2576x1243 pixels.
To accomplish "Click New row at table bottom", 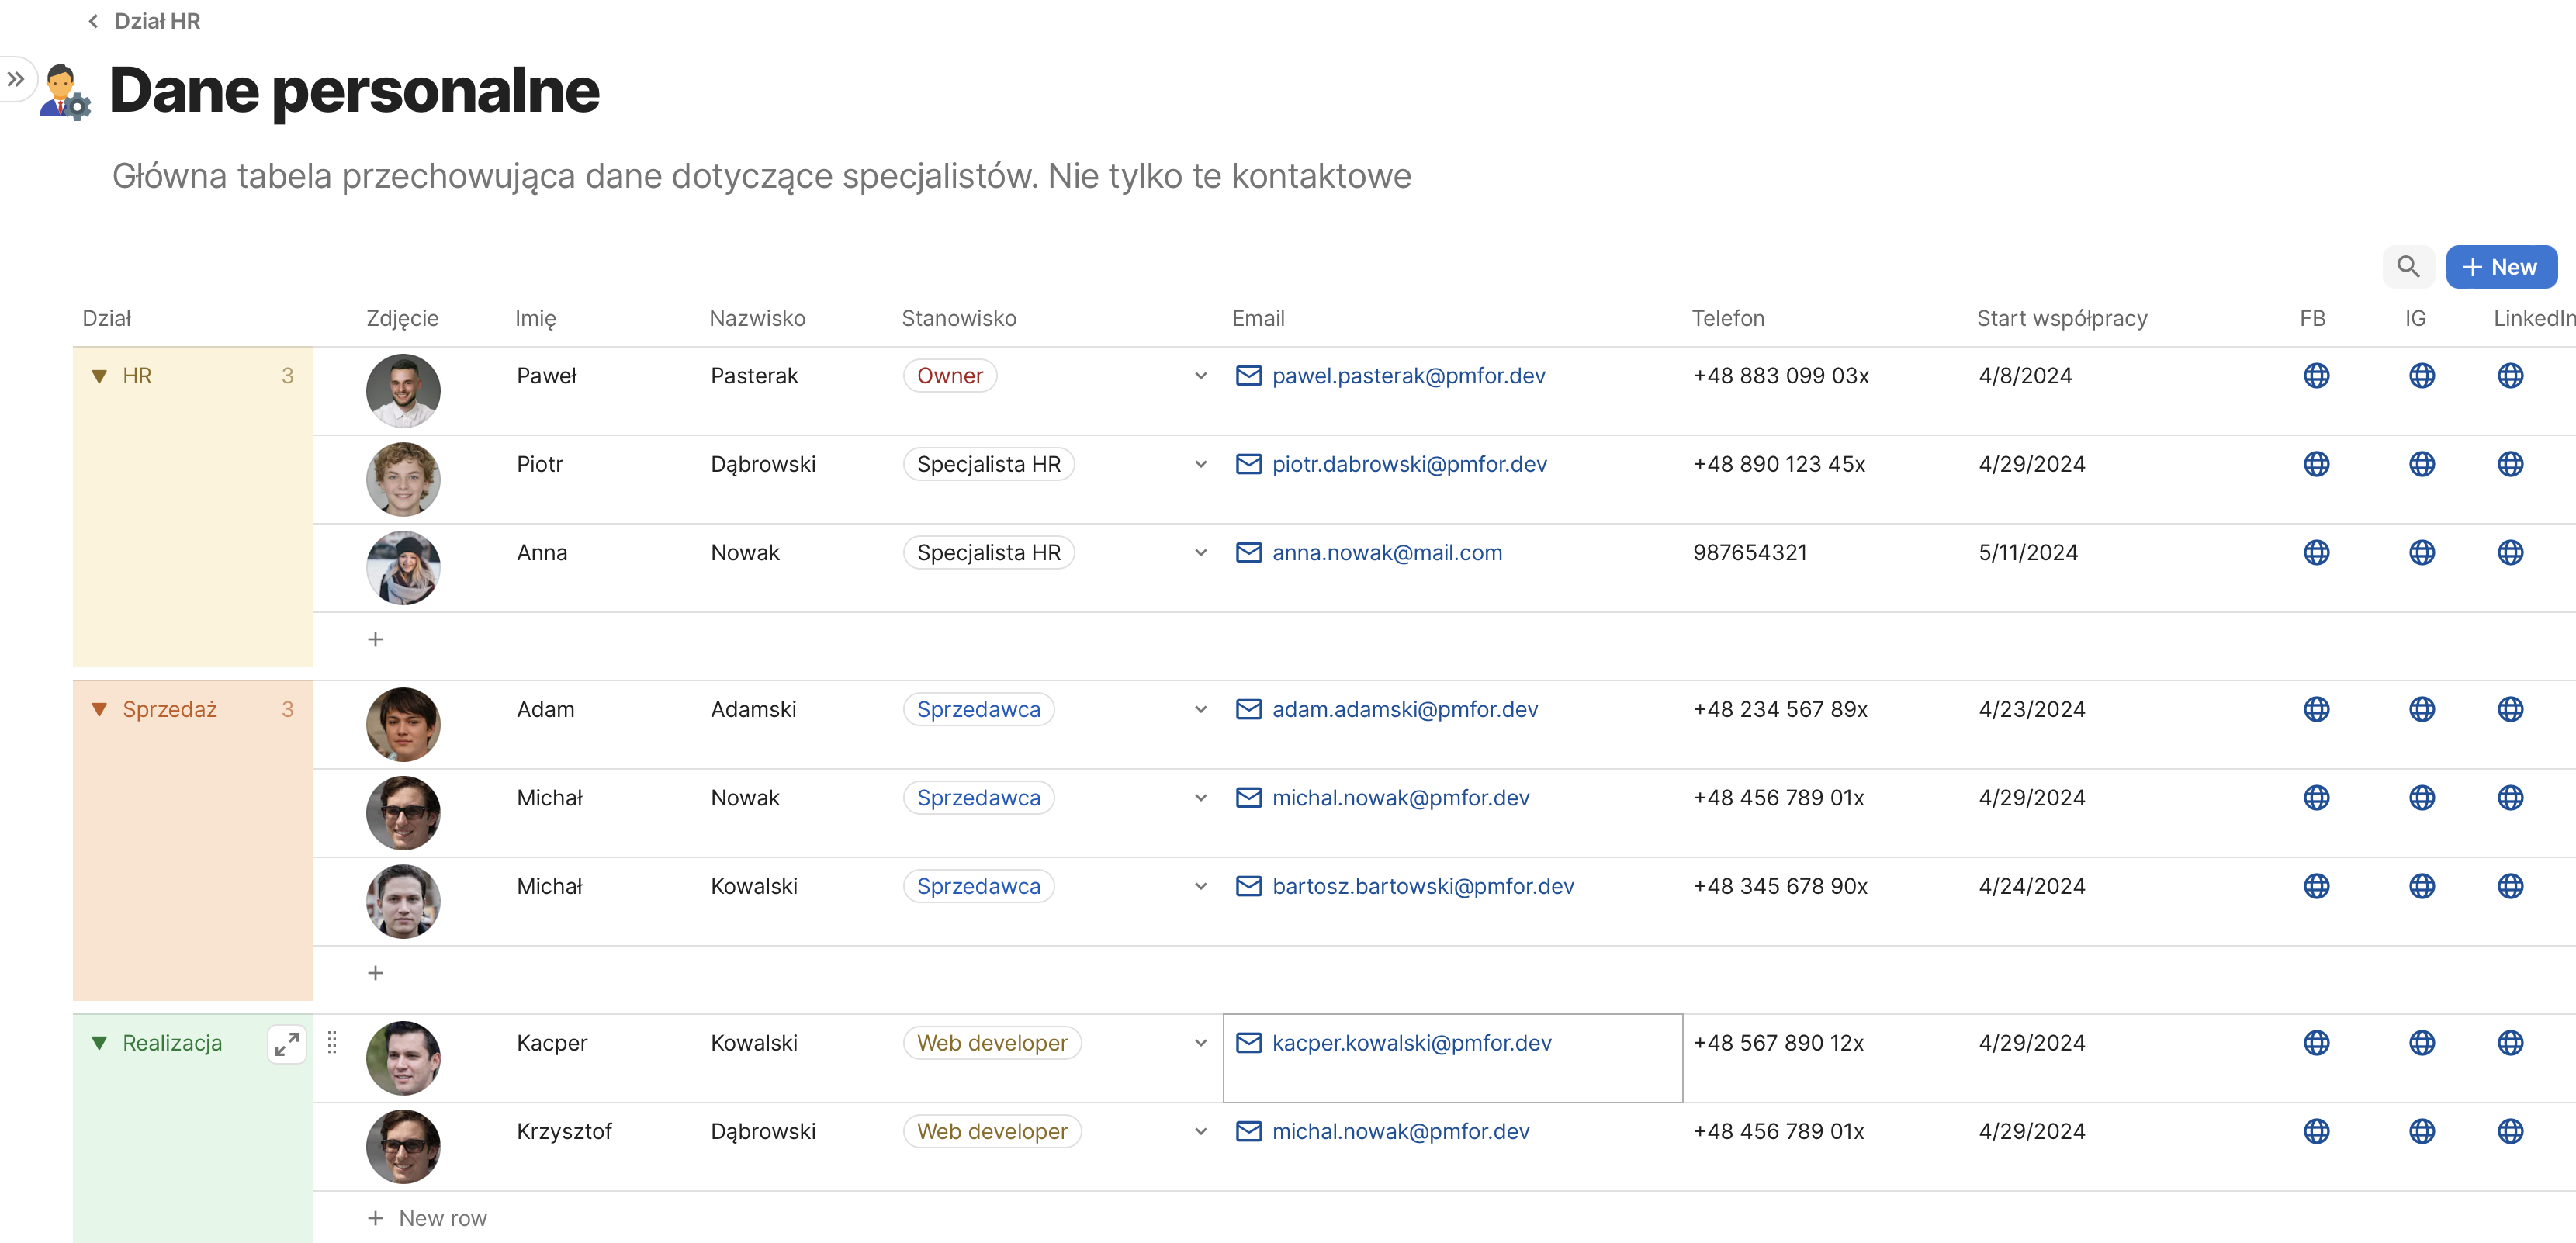I will (x=428, y=1218).
